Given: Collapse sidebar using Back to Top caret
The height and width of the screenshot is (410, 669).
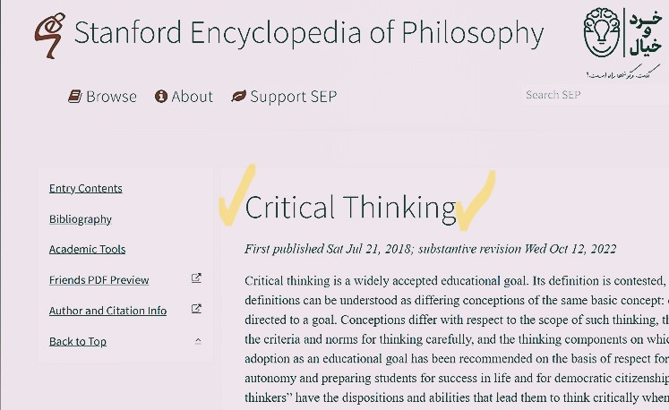Looking at the screenshot, I should (198, 341).
